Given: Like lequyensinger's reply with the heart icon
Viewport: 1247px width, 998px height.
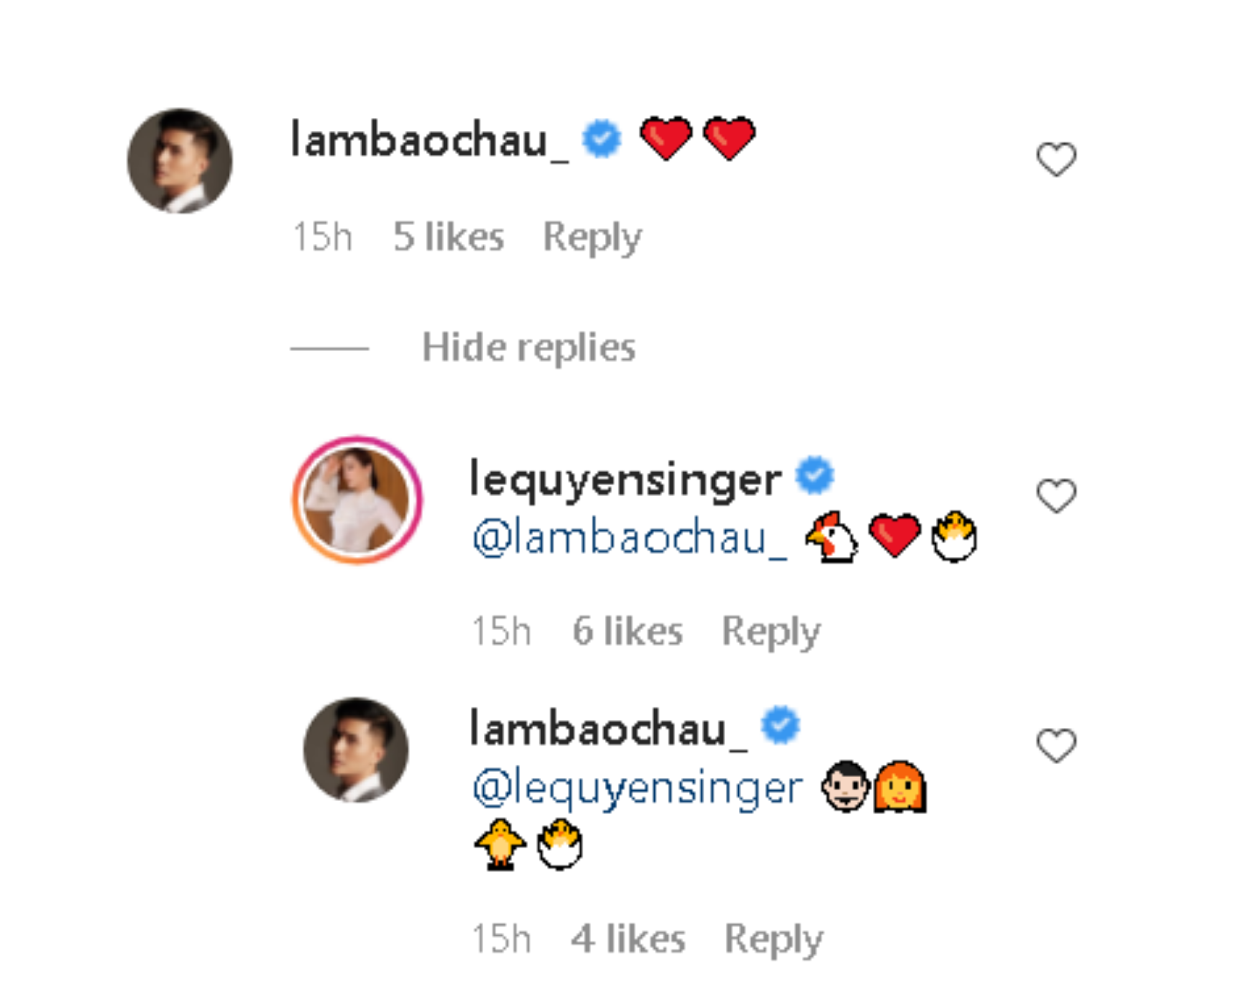Looking at the screenshot, I should coord(1056,496).
